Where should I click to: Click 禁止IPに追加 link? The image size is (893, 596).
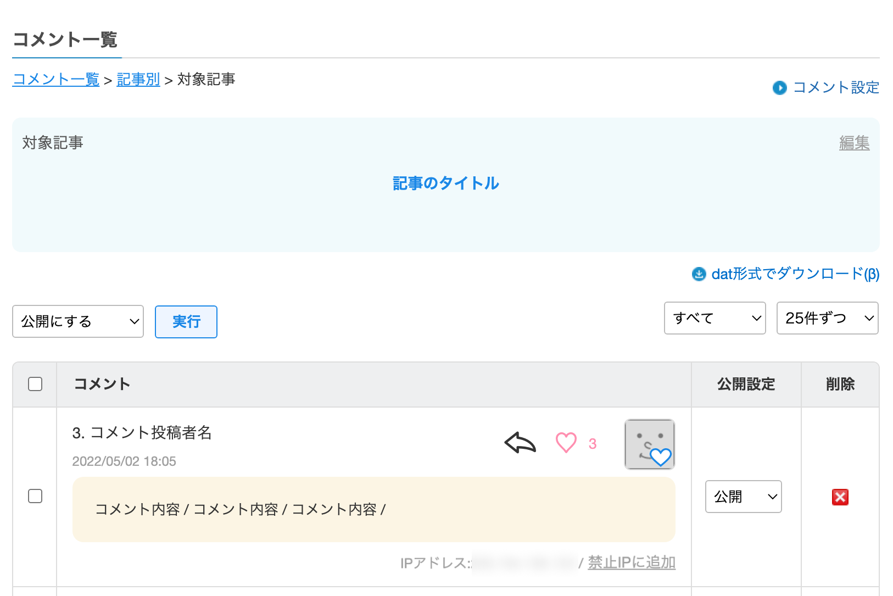[632, 562]
